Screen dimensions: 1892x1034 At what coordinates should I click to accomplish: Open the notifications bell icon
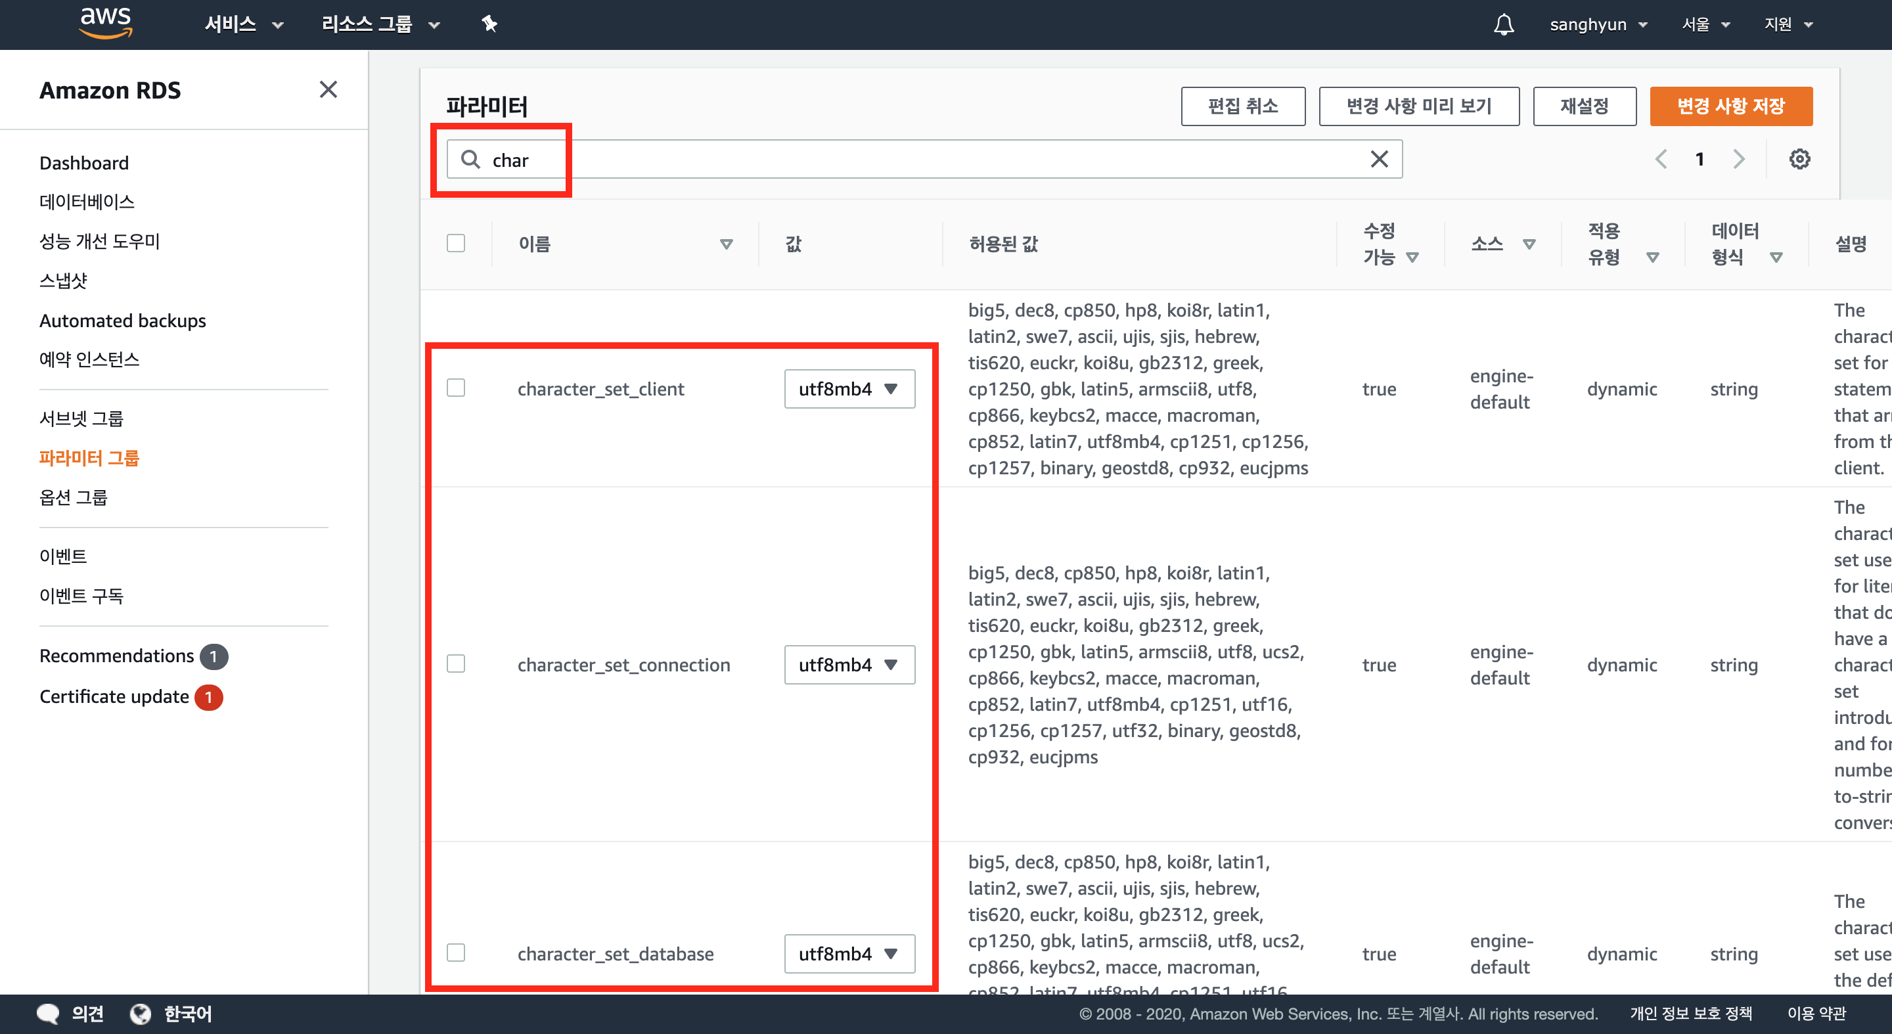pyautogui.click(x=1504, y=24)
